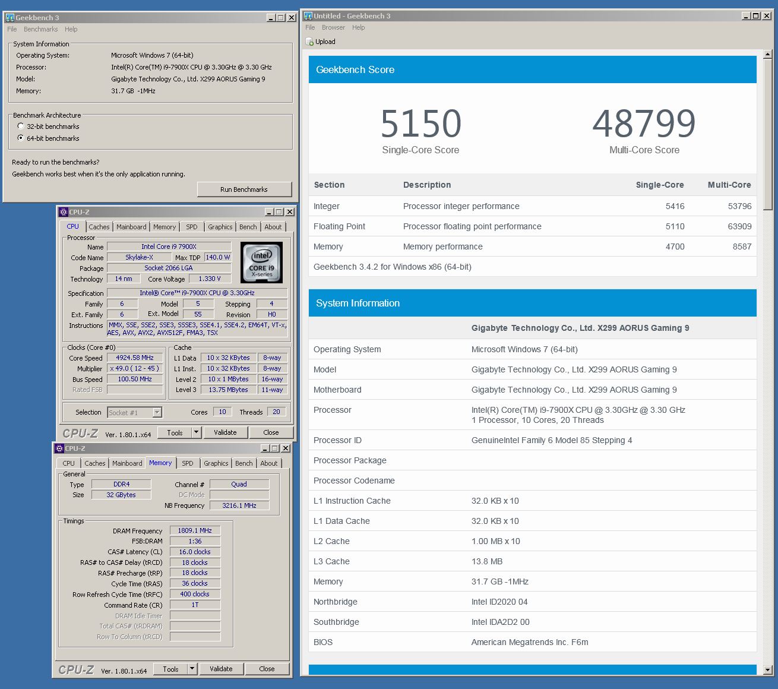Select the CPU tab in upper CPU-Z
778x689 pixels.
[x=72, y=226]
